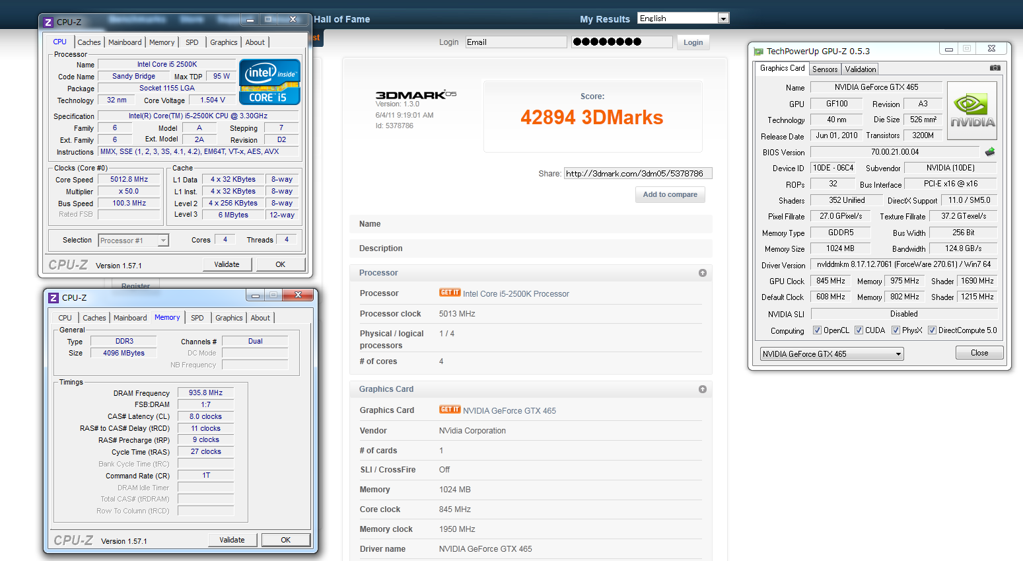Viewport: 1023px width, 561px height.
Task: Click the GET IT badge next to Graphics Card
Action: 450,410
